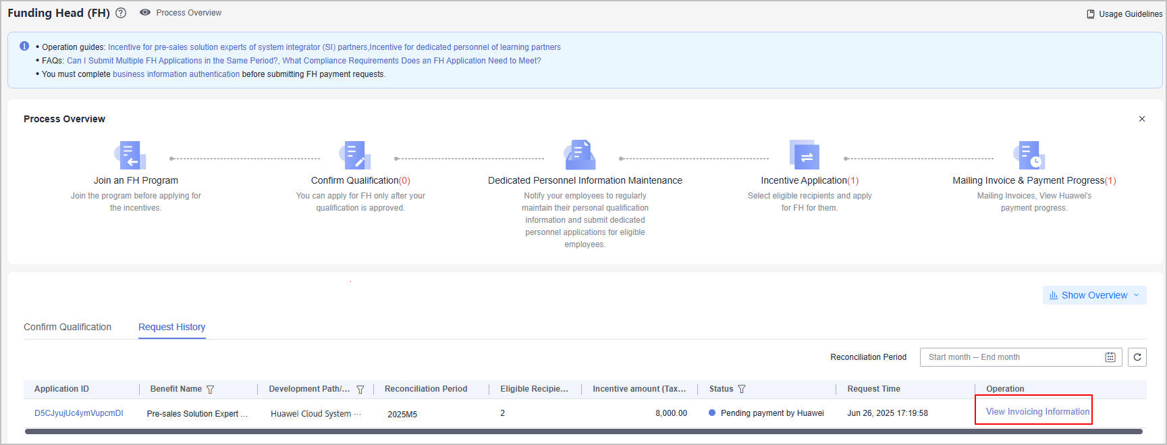Expand the Show Overview dropdown
Image resolution: width=1167 pixels, height=445 pixels.
[x=1094, y=295]
